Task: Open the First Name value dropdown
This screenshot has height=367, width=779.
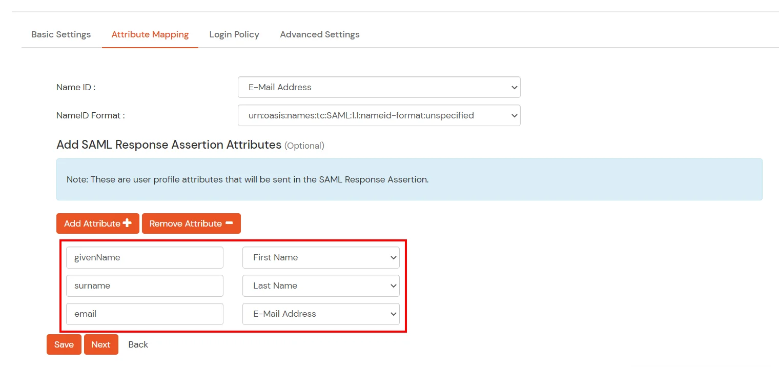Action: pos(321,257)
